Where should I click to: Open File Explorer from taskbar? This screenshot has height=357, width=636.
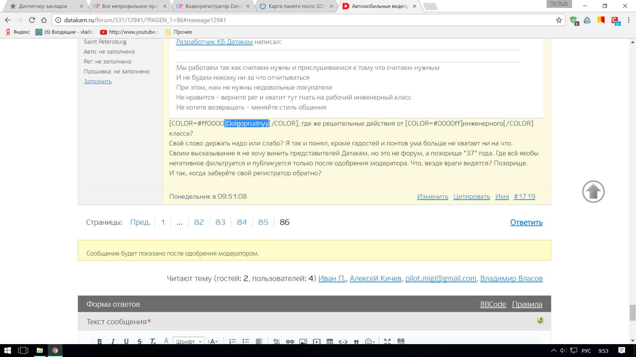coord(40,350)
